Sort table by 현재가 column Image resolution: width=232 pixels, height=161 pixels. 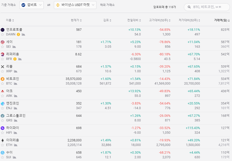[76, 20]
